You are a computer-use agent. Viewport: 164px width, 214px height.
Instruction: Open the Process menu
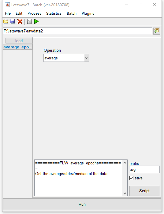click(34, 13)
